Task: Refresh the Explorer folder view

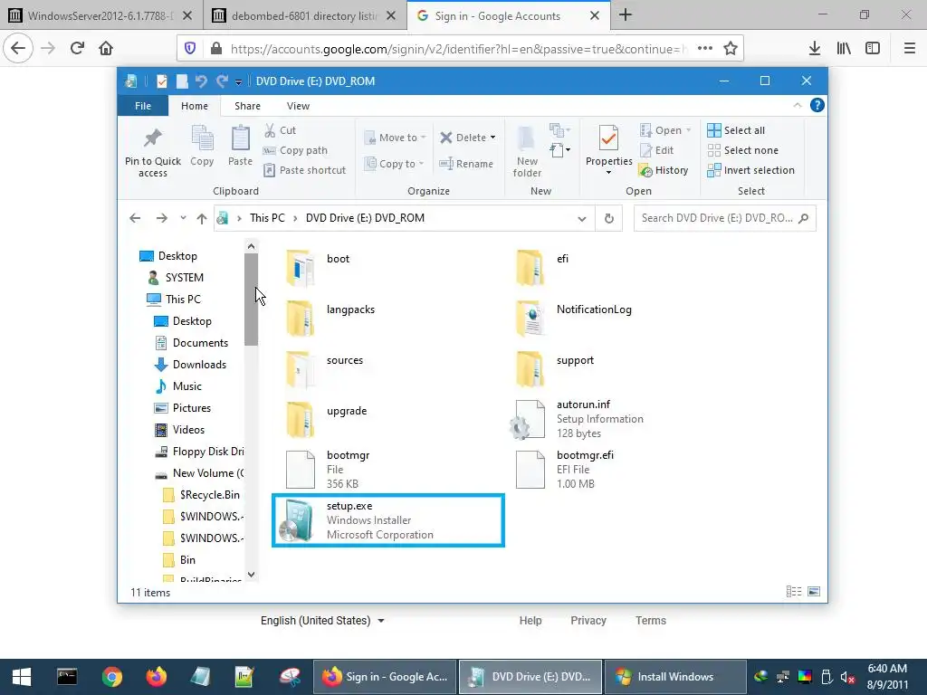Action: click(609, 218)
